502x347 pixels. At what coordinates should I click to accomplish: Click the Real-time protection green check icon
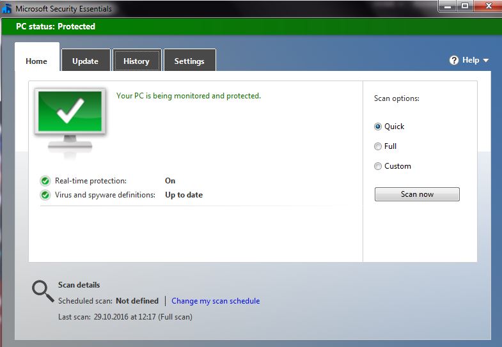[45, 181]
